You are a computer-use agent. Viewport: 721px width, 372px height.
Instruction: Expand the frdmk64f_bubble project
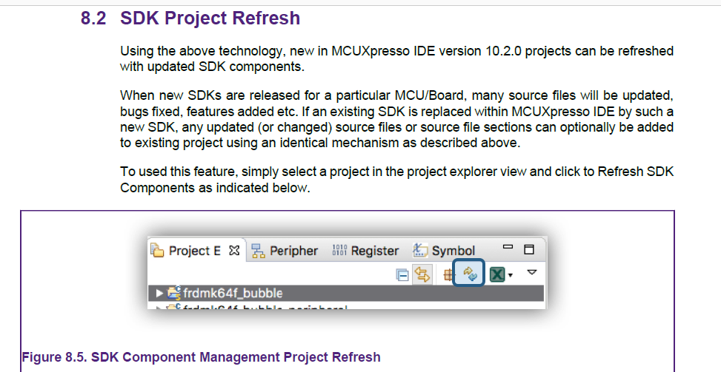(159, 293)
